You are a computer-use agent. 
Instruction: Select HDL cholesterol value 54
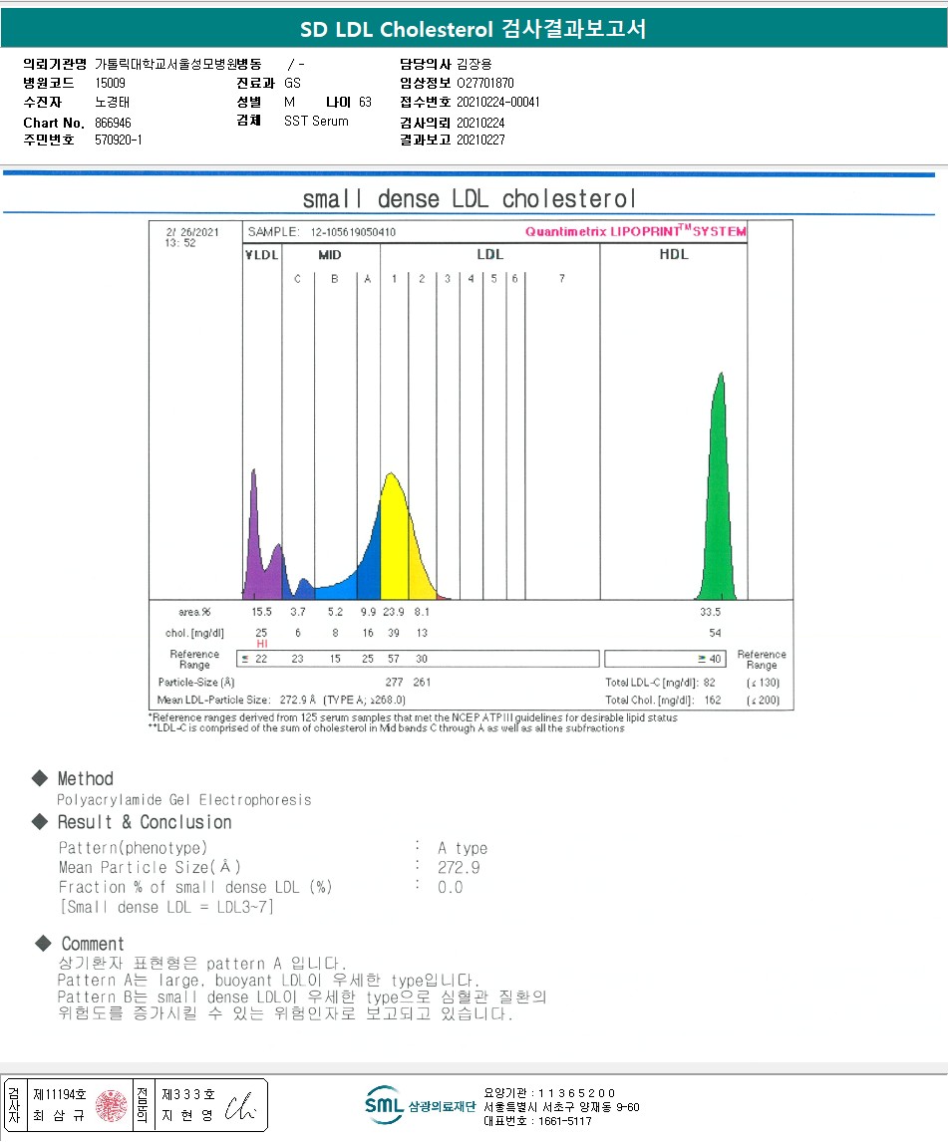click(715, 633)
